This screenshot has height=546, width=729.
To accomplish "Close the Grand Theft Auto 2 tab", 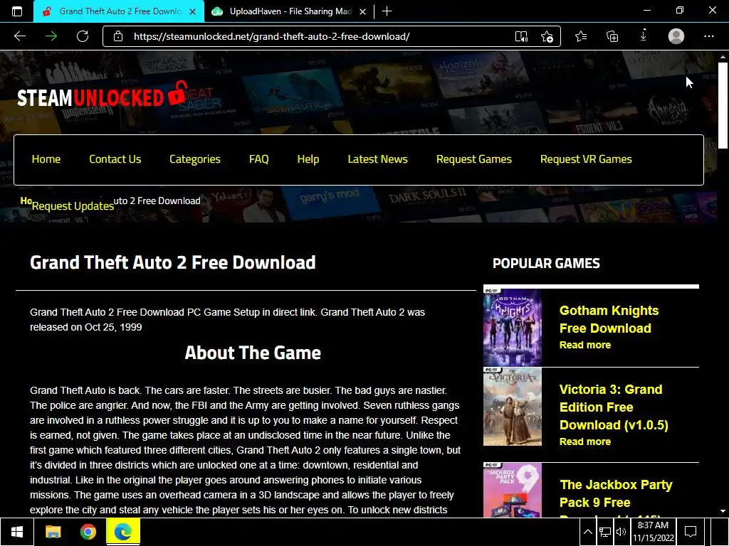I will [192, 11].
